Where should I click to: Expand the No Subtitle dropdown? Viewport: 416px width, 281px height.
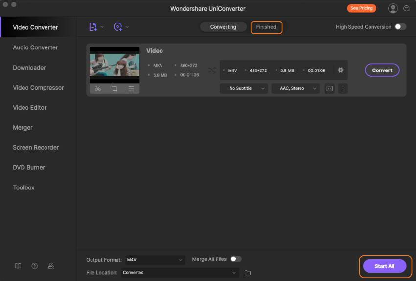coord(244,88)
